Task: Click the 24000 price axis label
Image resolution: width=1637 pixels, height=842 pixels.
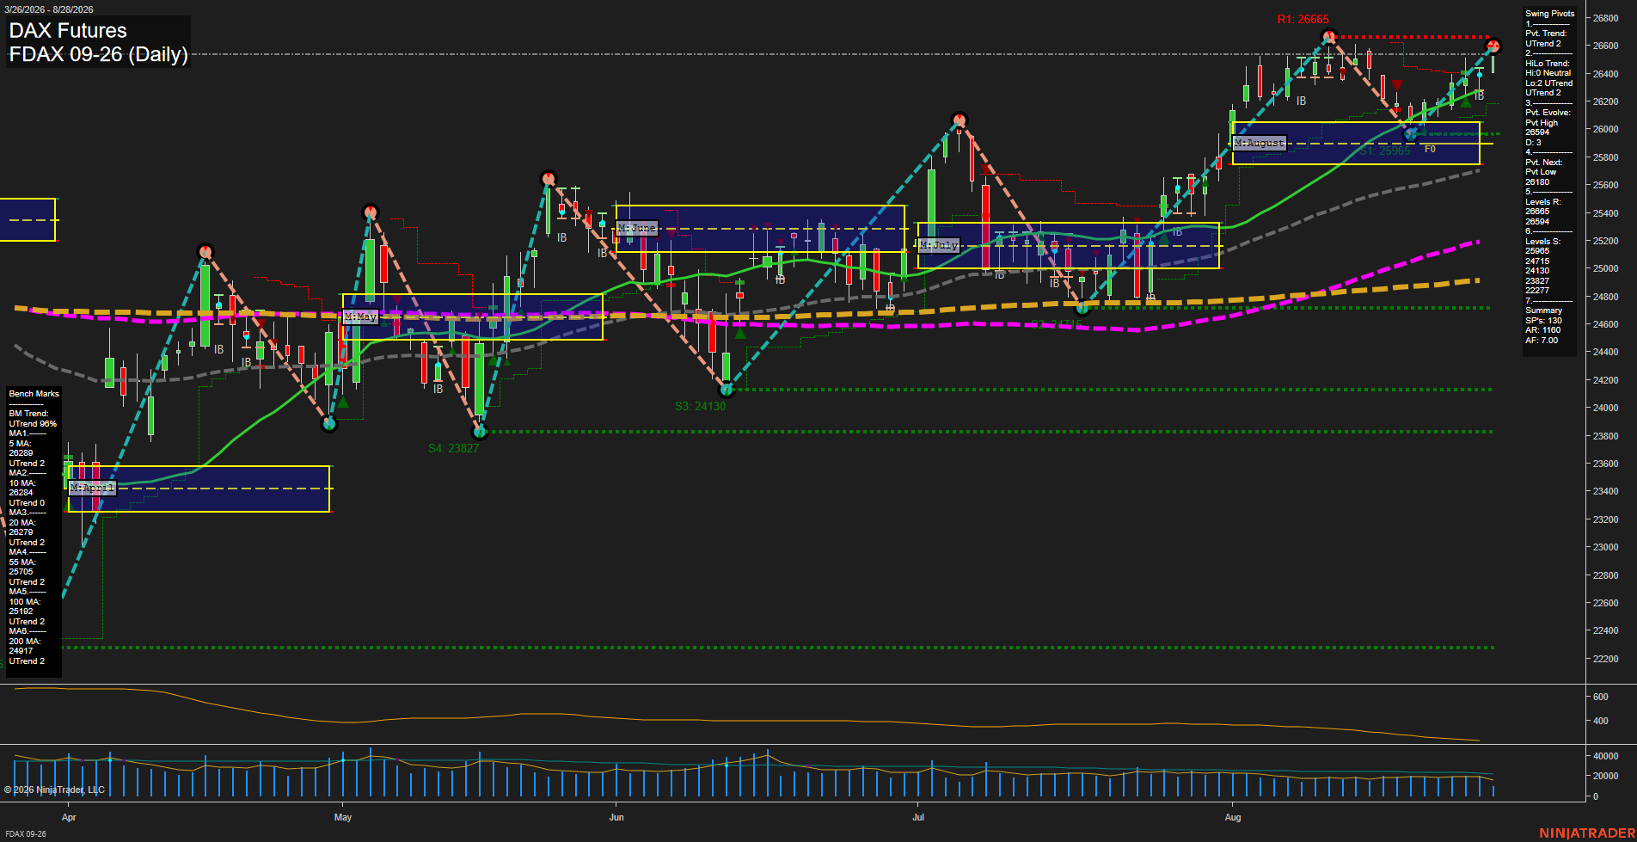Action: (1605, 408)
